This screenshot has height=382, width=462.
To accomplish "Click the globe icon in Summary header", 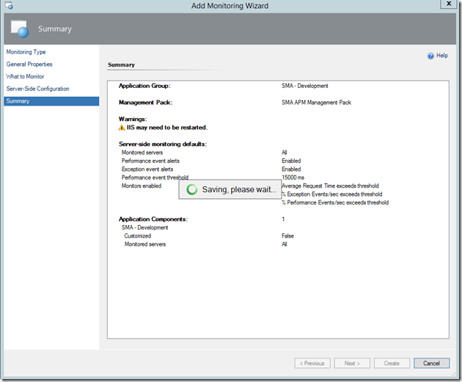I will pos(22,29).
